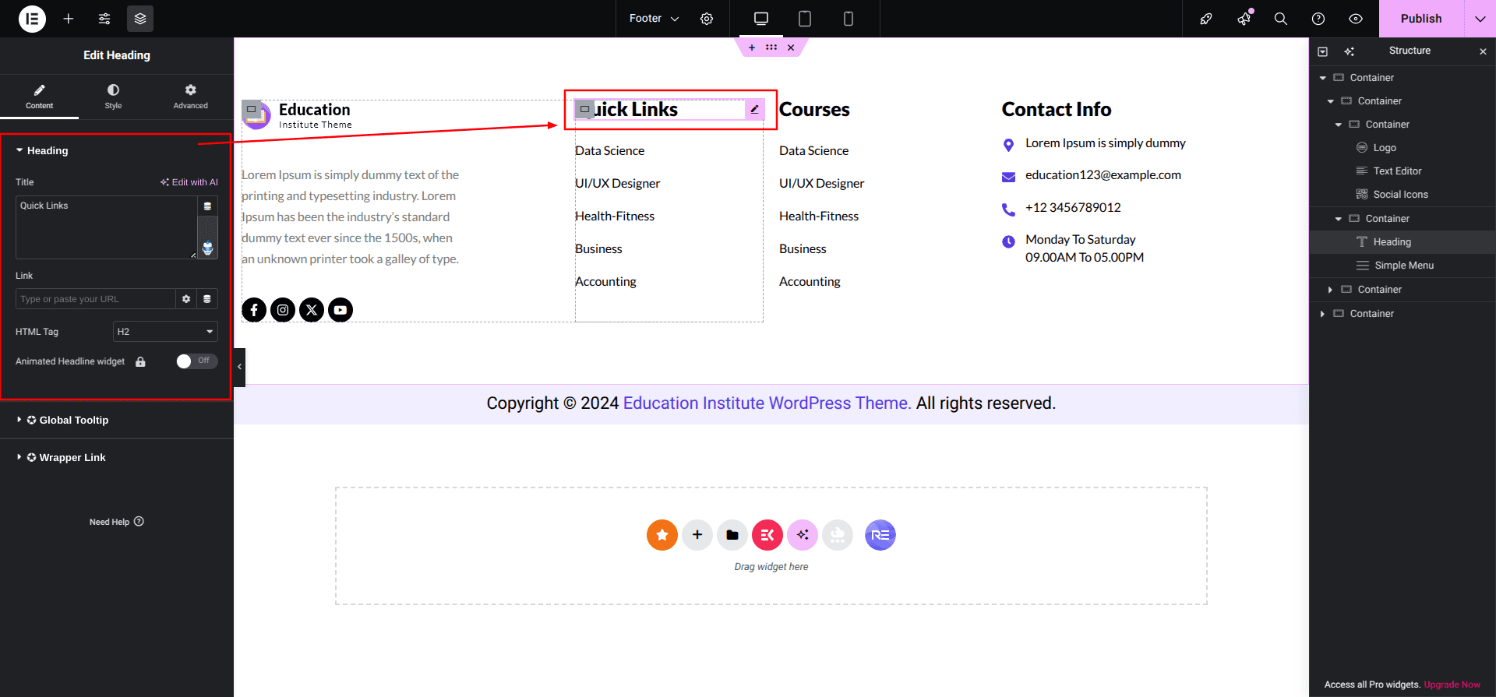Image resolution: width=1496 pixels, height=697 pixels.
Task: Click the Link URL field
Action: tap(95, 299)
